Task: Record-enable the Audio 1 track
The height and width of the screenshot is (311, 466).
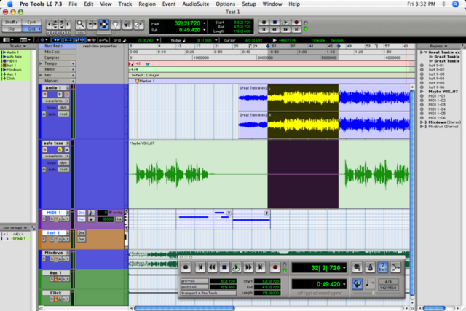Action: tap(45, 94)
